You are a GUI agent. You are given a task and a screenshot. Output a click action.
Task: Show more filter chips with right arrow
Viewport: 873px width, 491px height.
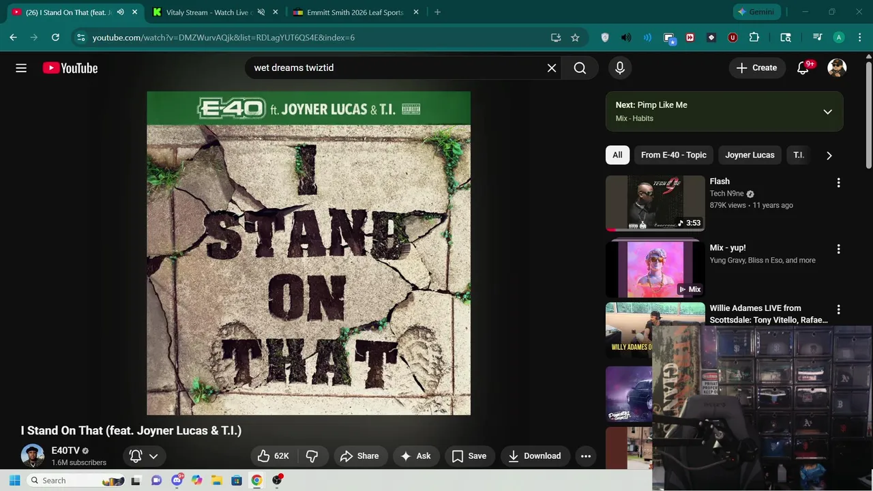(829, 155)
